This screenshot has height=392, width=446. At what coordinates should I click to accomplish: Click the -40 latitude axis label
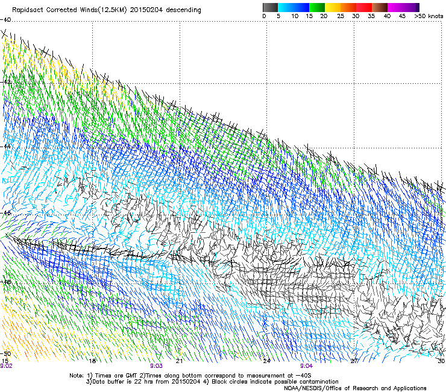point(5,20)
